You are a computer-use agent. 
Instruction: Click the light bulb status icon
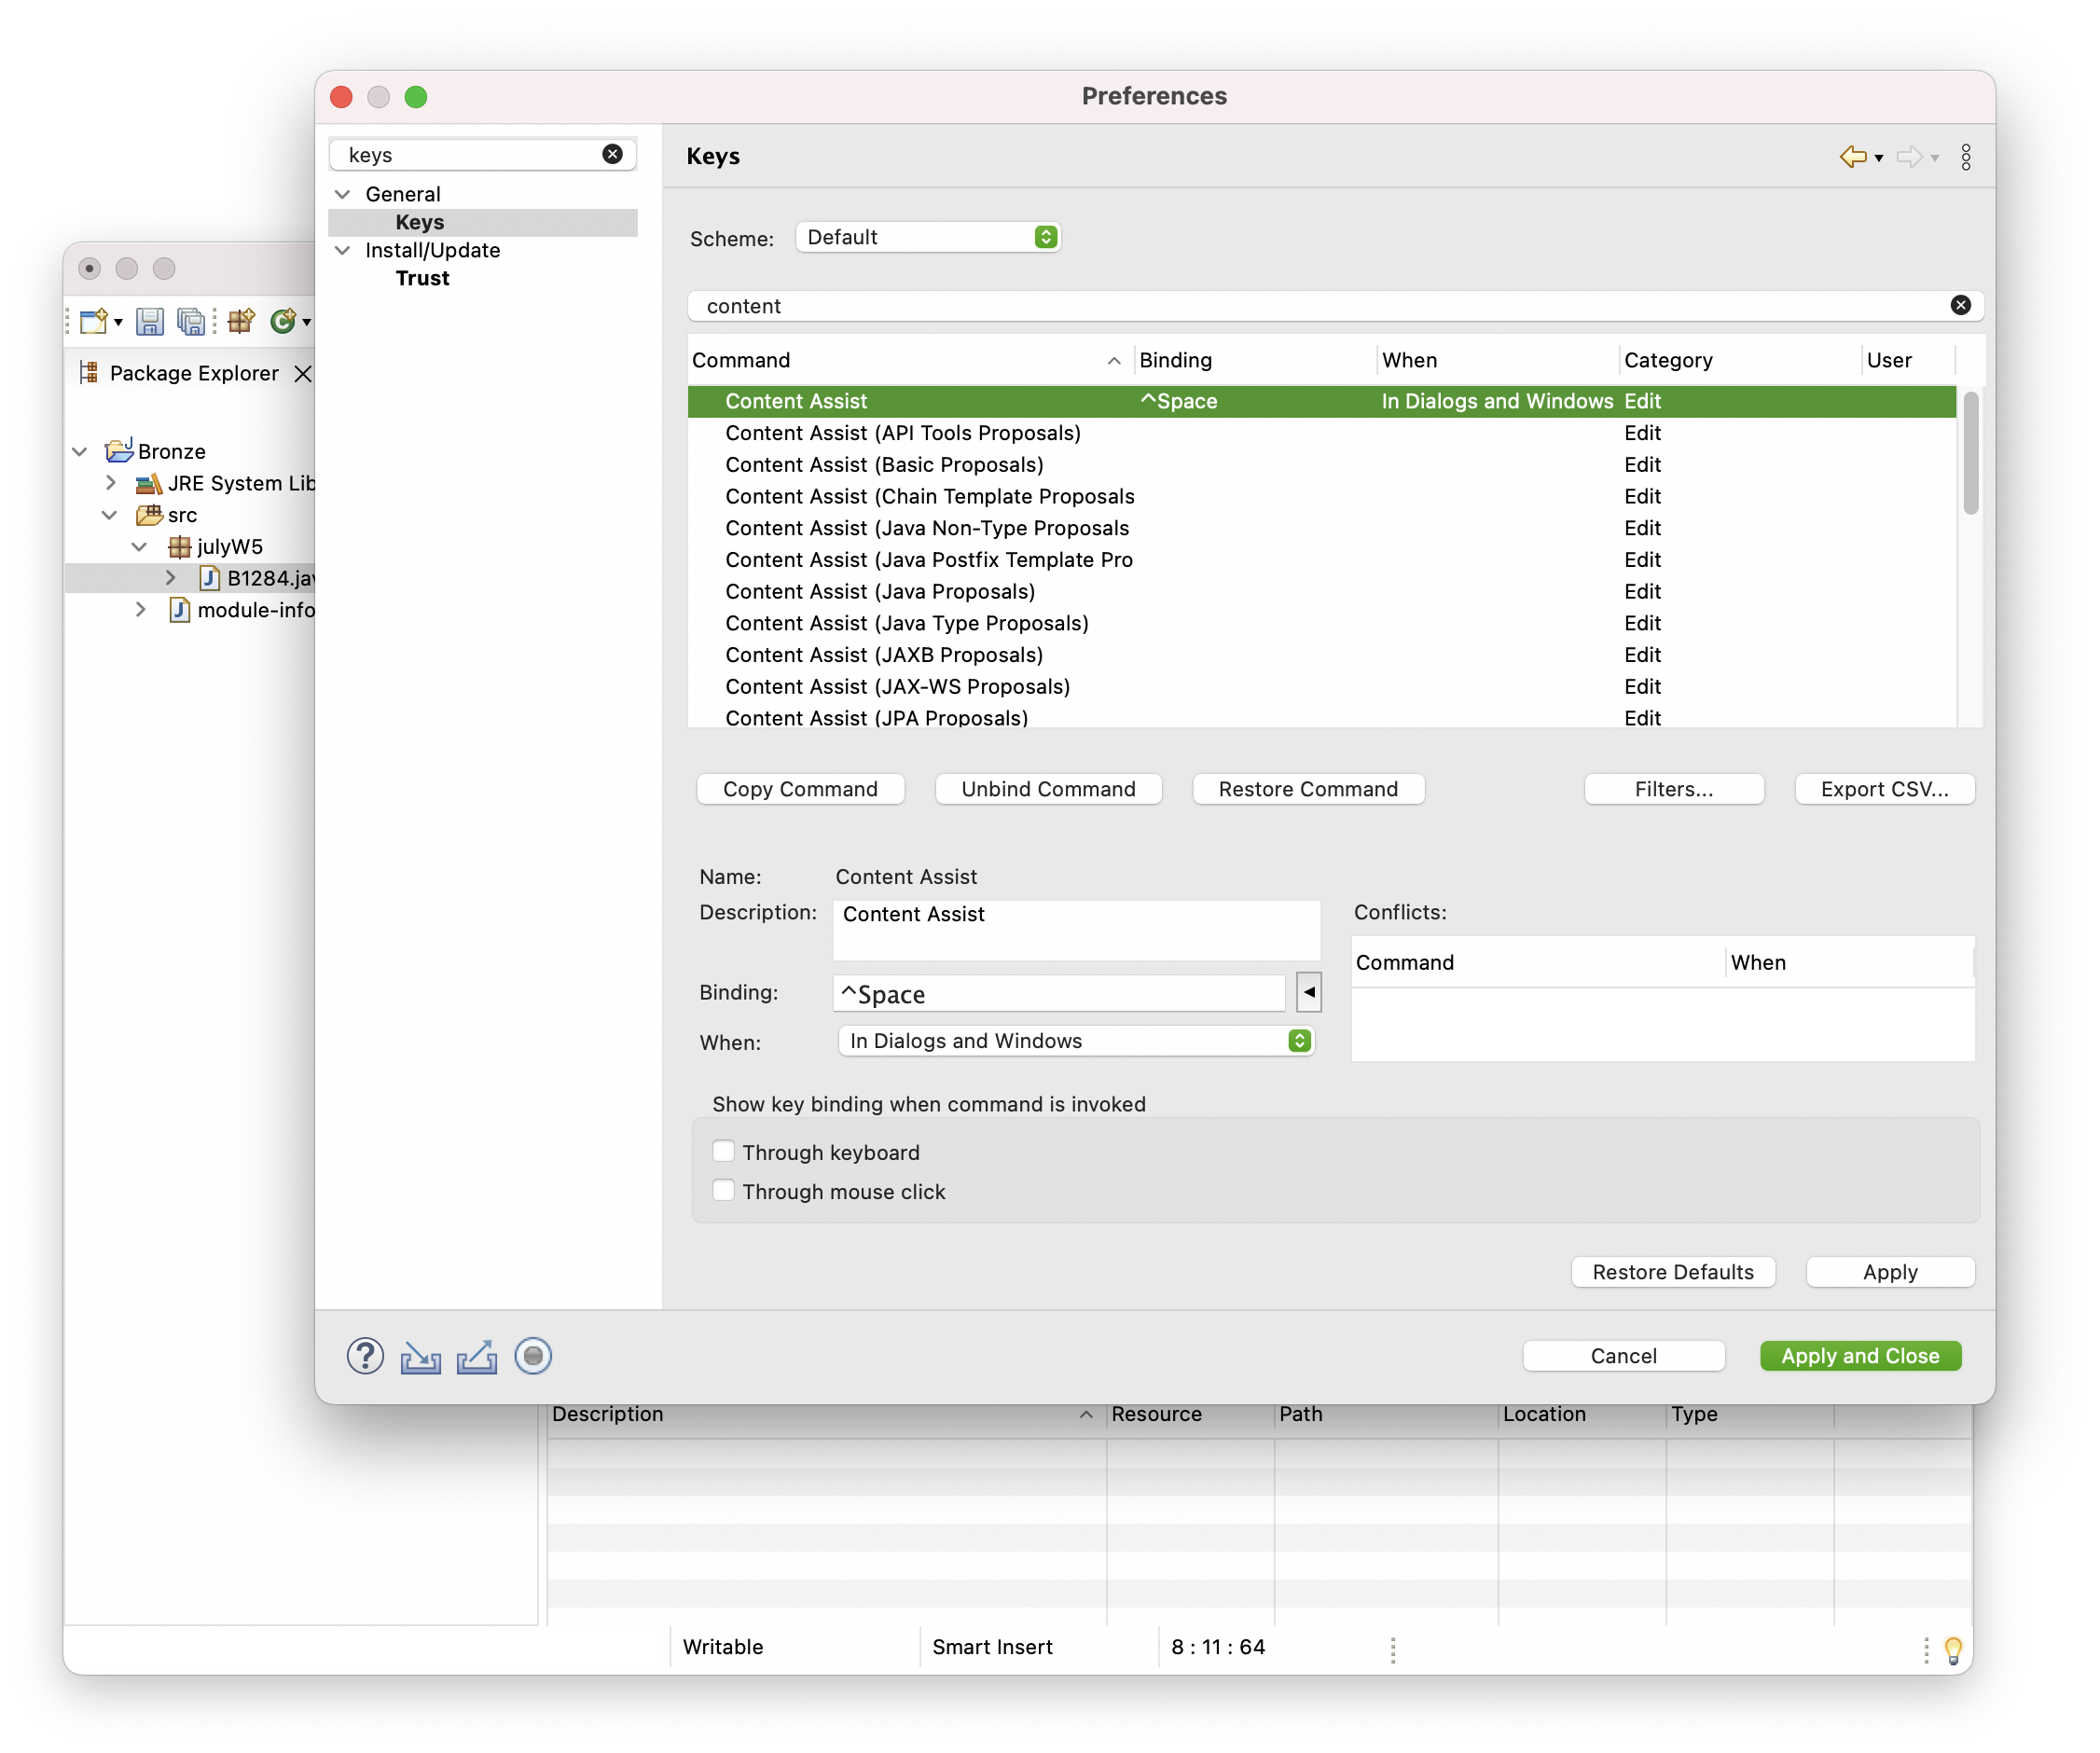click(x=1952, y=1649)
